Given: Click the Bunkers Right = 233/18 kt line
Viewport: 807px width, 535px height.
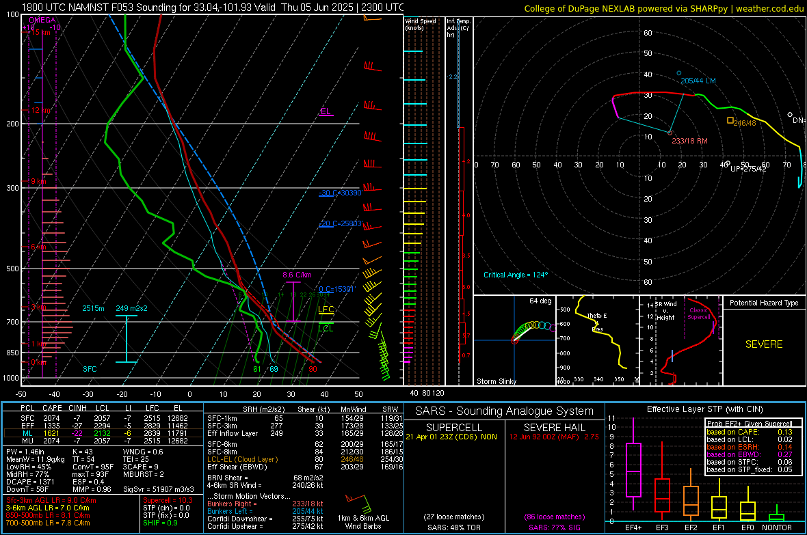Looking at the screenshot, I should coord(265,504).
